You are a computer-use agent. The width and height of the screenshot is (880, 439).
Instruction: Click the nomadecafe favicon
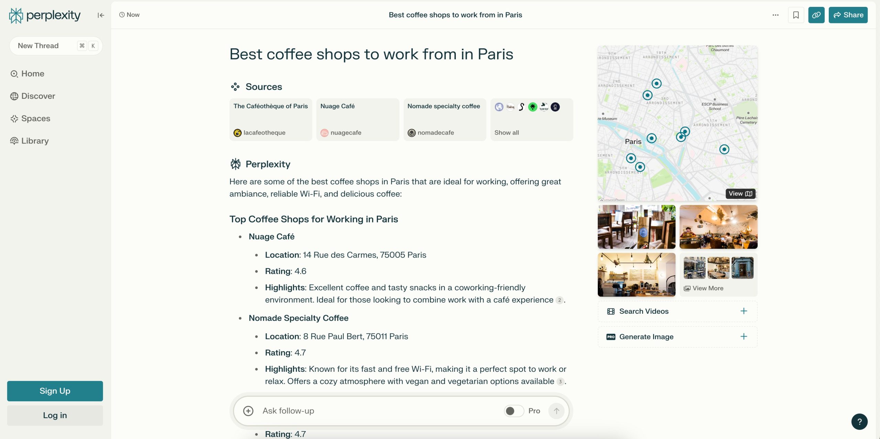[x=411, y=133]
